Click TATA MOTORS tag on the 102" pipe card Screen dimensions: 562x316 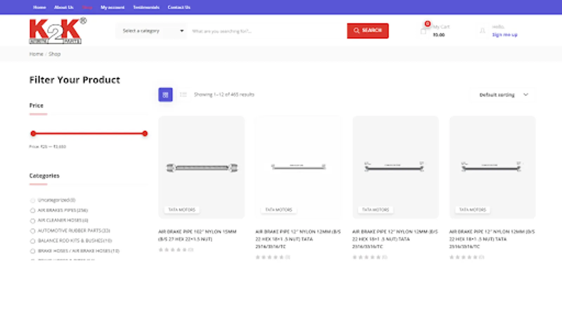click(182, 210)
